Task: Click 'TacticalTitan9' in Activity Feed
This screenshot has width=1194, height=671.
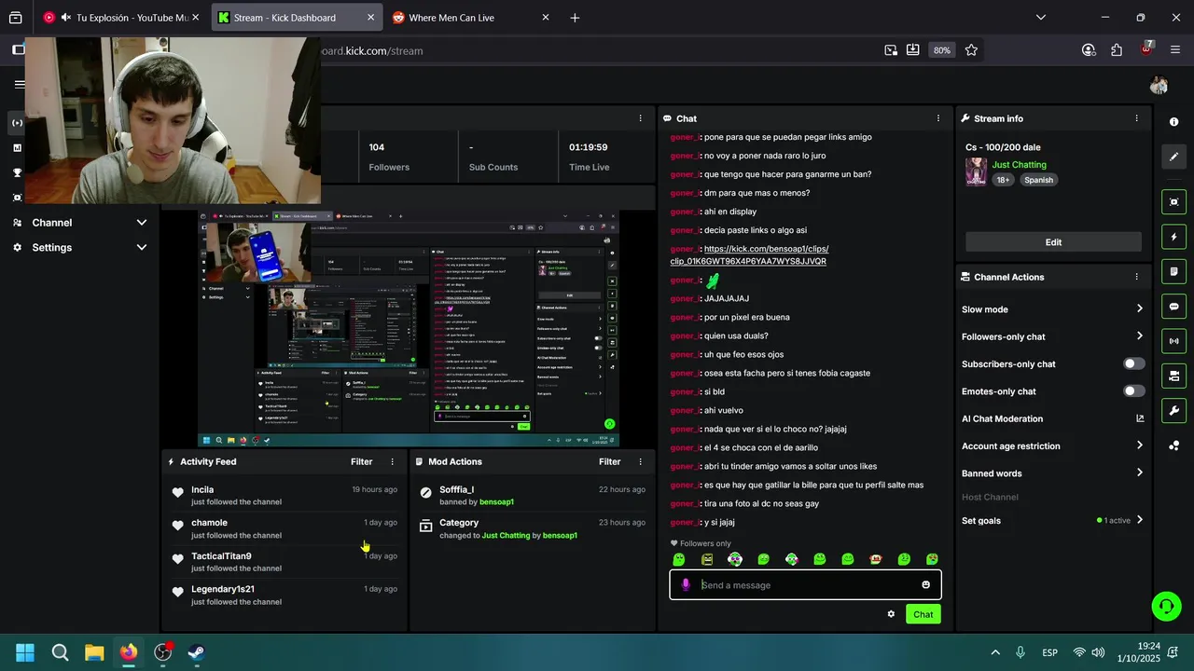Action: pyautogui.click(x=221, y=556)
